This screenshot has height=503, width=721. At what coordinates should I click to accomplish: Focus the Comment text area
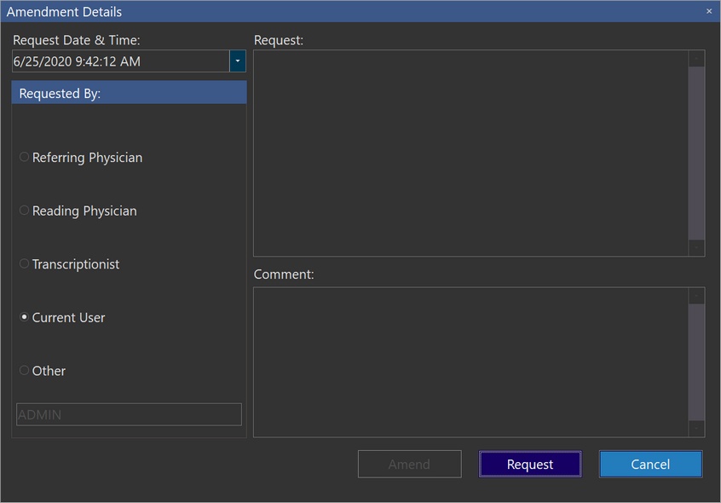pyautogui.click(x=470, y=361)
